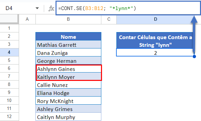
Task: Select row 7 header
Action: click(x=9, y=77)
